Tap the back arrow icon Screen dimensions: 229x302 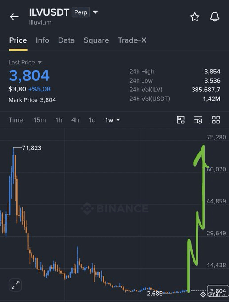coord(14,17)
